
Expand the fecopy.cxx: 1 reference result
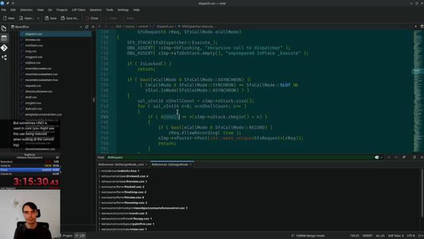(100, 218)
